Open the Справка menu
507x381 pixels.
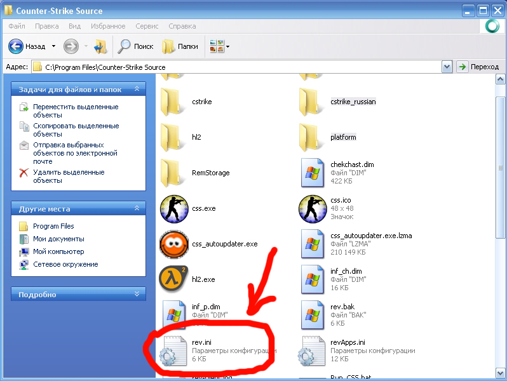click(182, 26)
